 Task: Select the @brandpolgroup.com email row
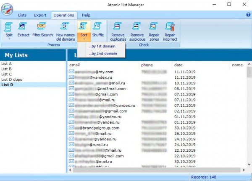pyautogui.click(x=157, y=128)
